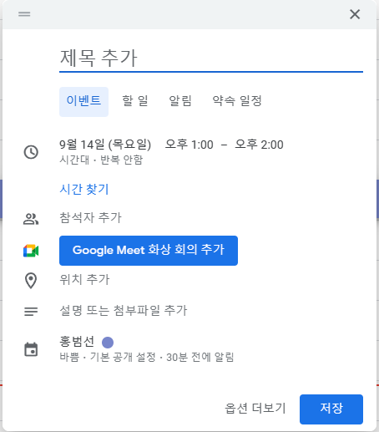Screen dimensions: 379x432
Task: Open date picker for 9월 14일 (목요일)
Action: [x=105, y=145]
